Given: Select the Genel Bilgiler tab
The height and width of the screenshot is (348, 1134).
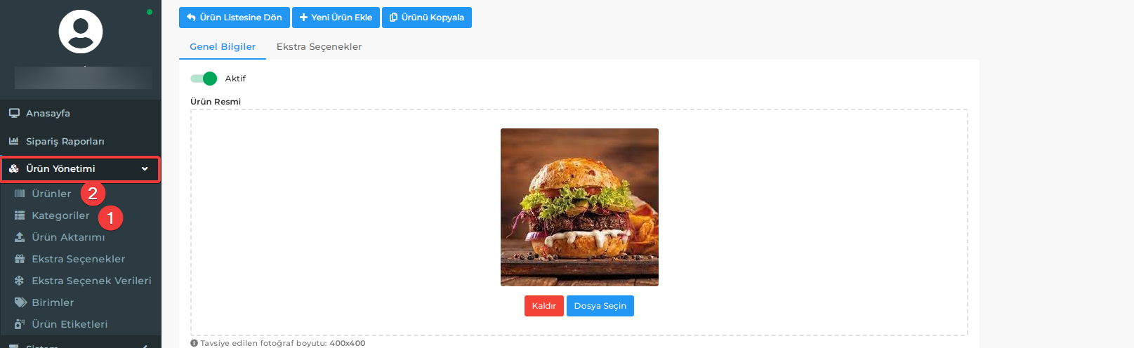Looking at the screenshot, I should pyautogui.click(x=223, y=47).
